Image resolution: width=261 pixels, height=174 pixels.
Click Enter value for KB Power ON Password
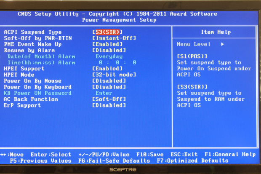click(x=104, y=93)
